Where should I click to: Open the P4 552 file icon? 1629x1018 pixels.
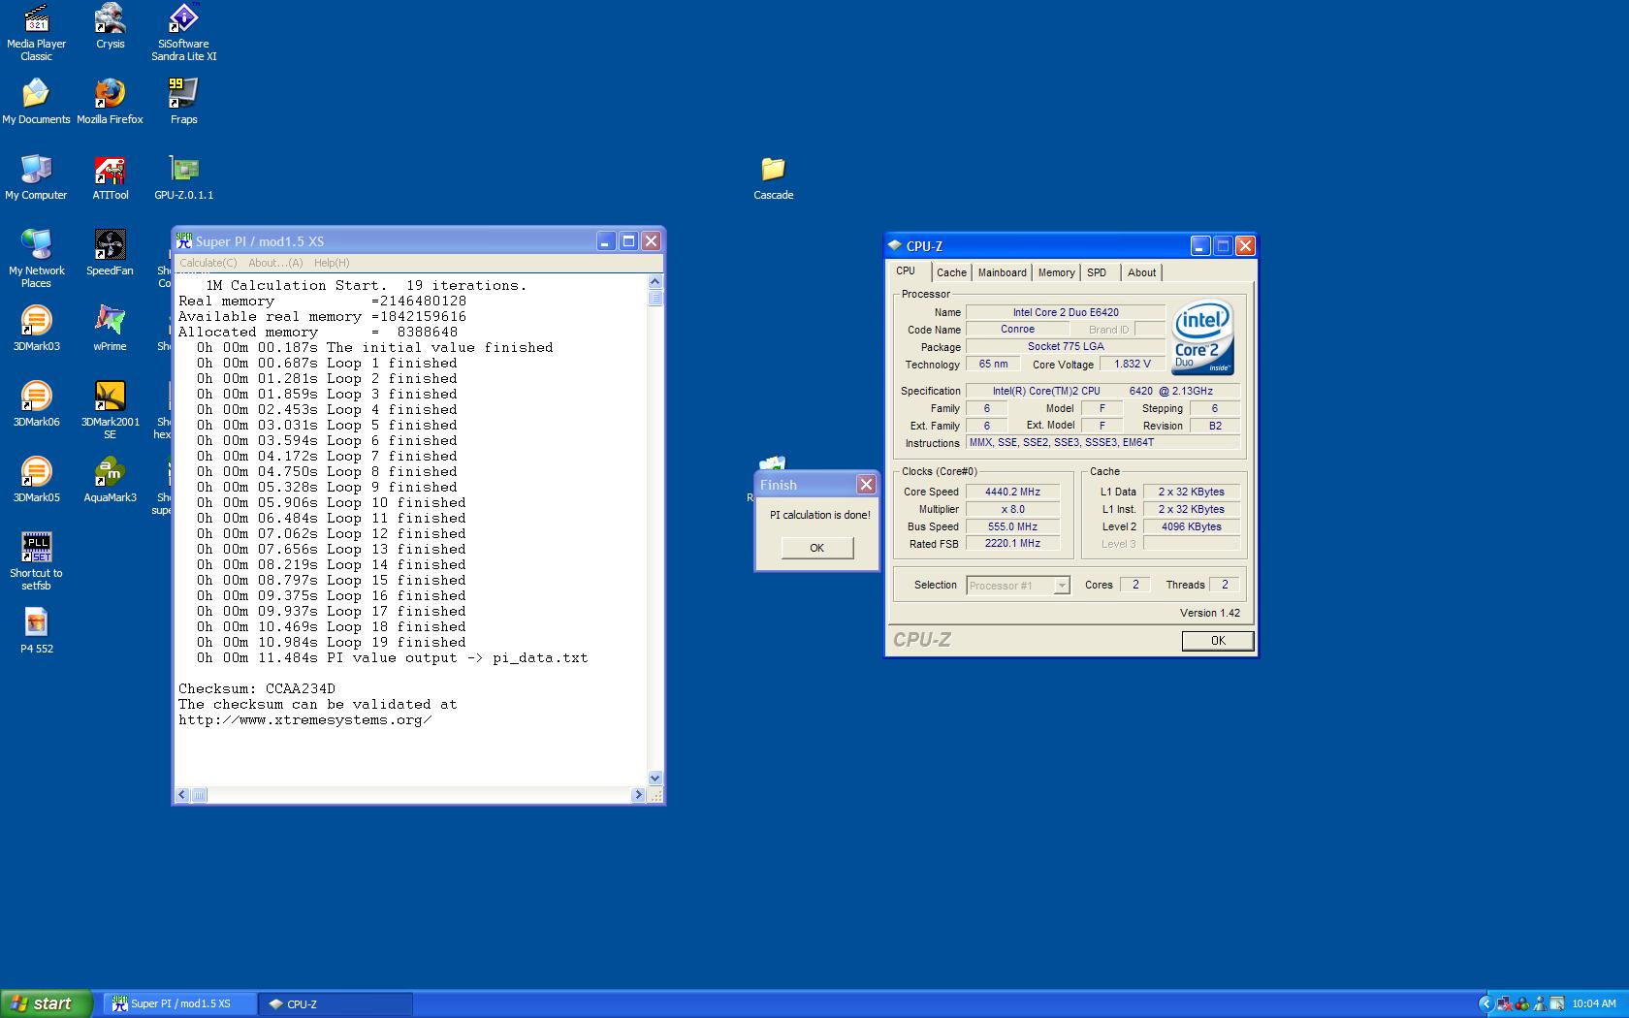coord(36,631)
